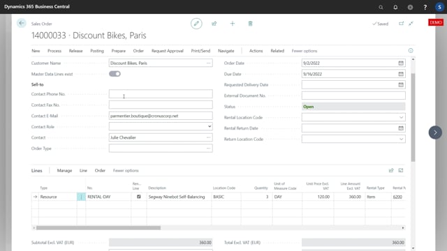
Task: Open the FactBox info icon
Action: (x=411, y=51)
